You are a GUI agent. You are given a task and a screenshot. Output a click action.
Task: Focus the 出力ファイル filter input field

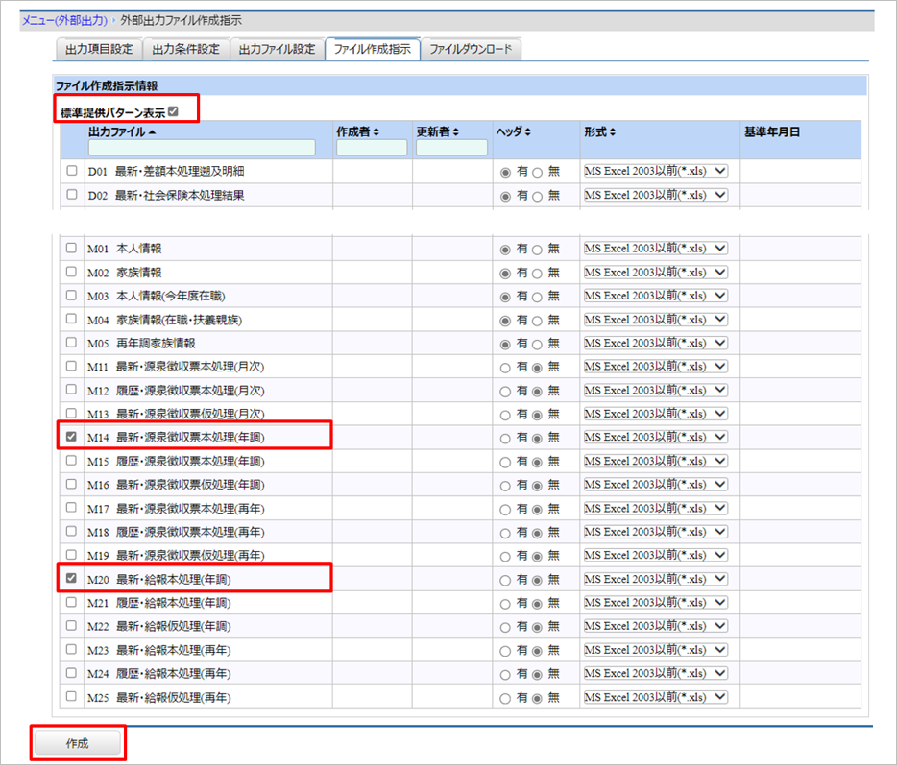pyautogui.click(x=202, y=148)
